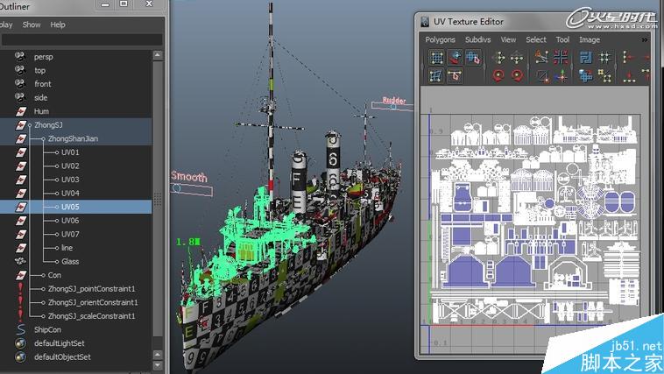Click the Glass node icon in Outliner
Screen dimensions: 664x374
20,261
